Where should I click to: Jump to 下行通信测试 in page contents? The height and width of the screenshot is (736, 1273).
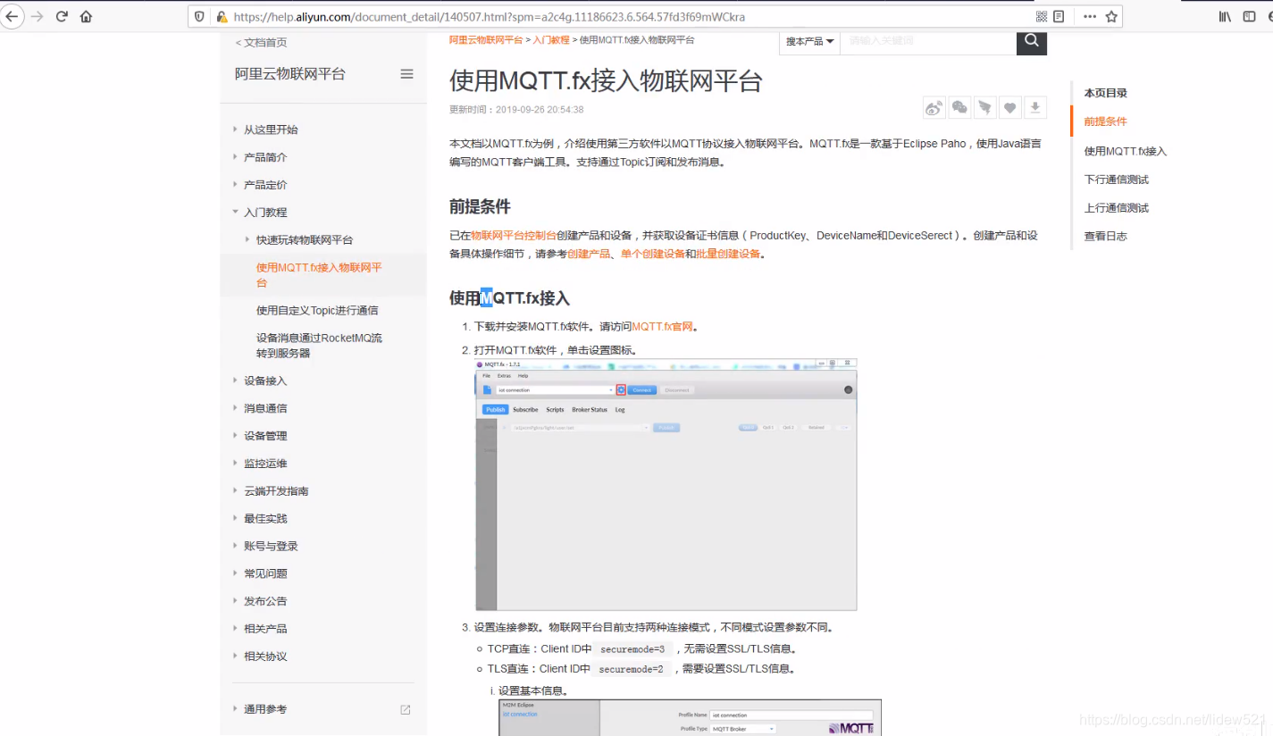[1116, 180]
